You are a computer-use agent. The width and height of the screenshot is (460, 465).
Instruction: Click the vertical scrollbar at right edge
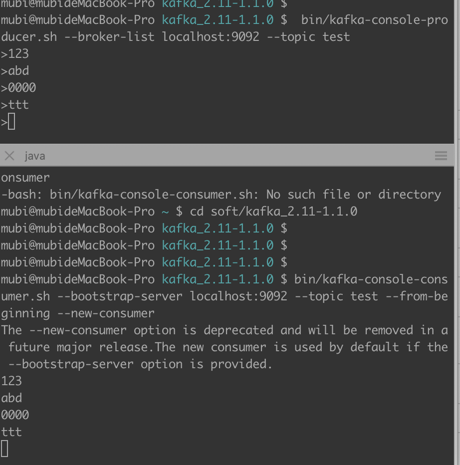coord(457,232)
